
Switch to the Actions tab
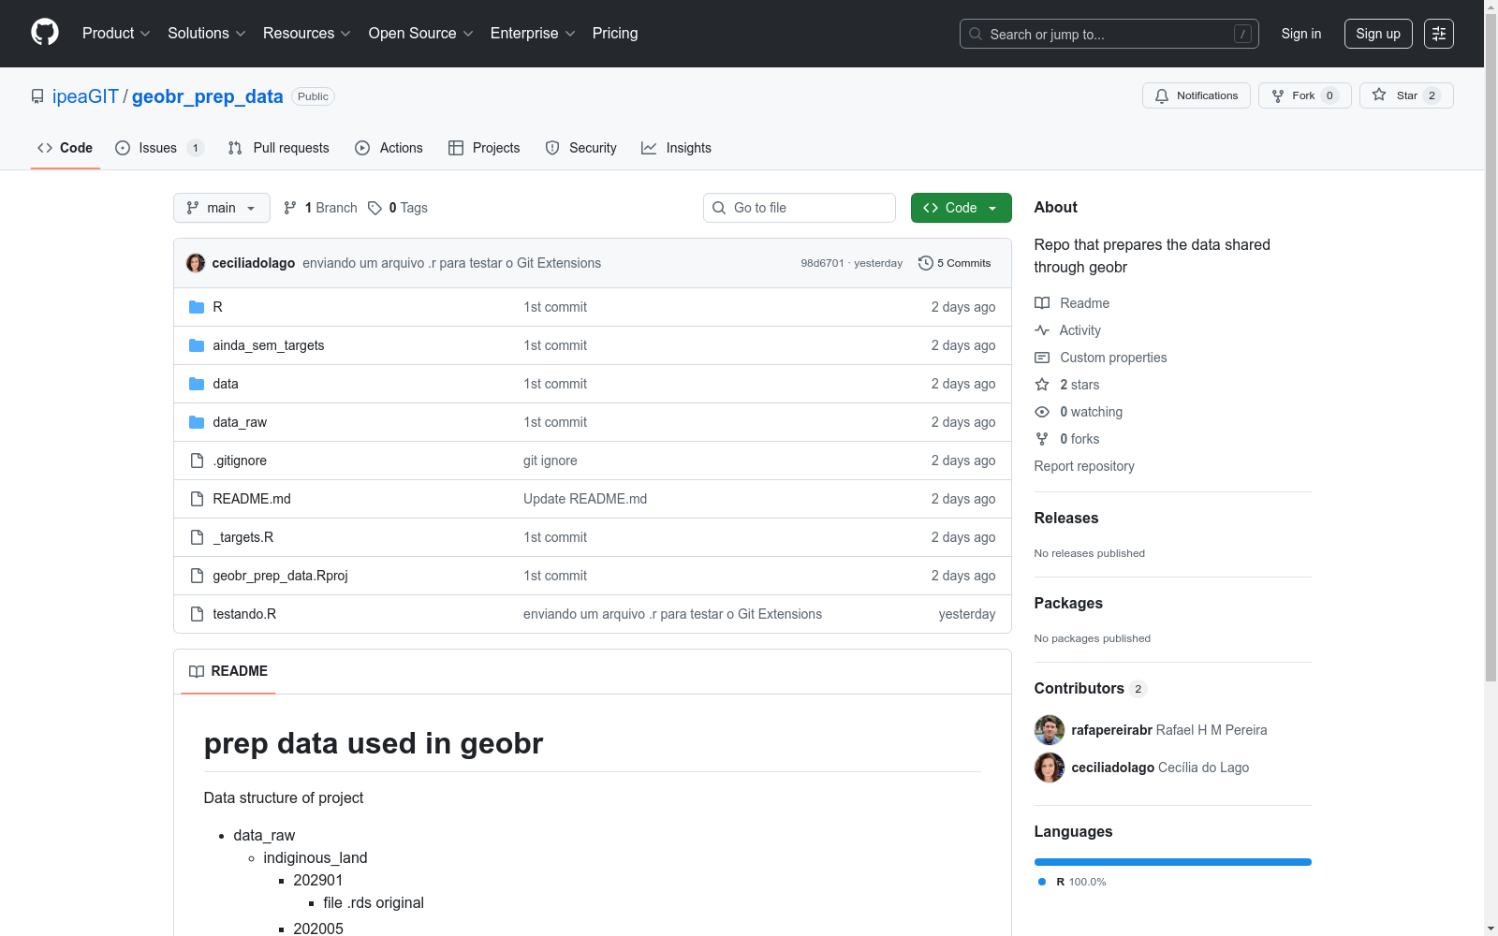(x=389, y=148)
